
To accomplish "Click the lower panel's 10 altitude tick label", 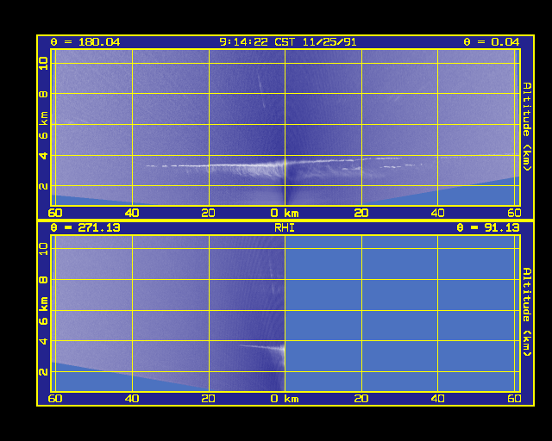I will click(x=43, y=249).
